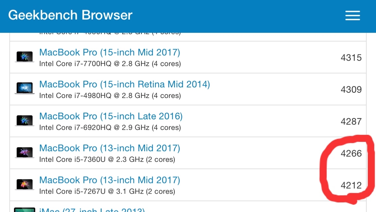Select the 4309 benchmark score
376x212 pixels.
(x=351, y=90)
